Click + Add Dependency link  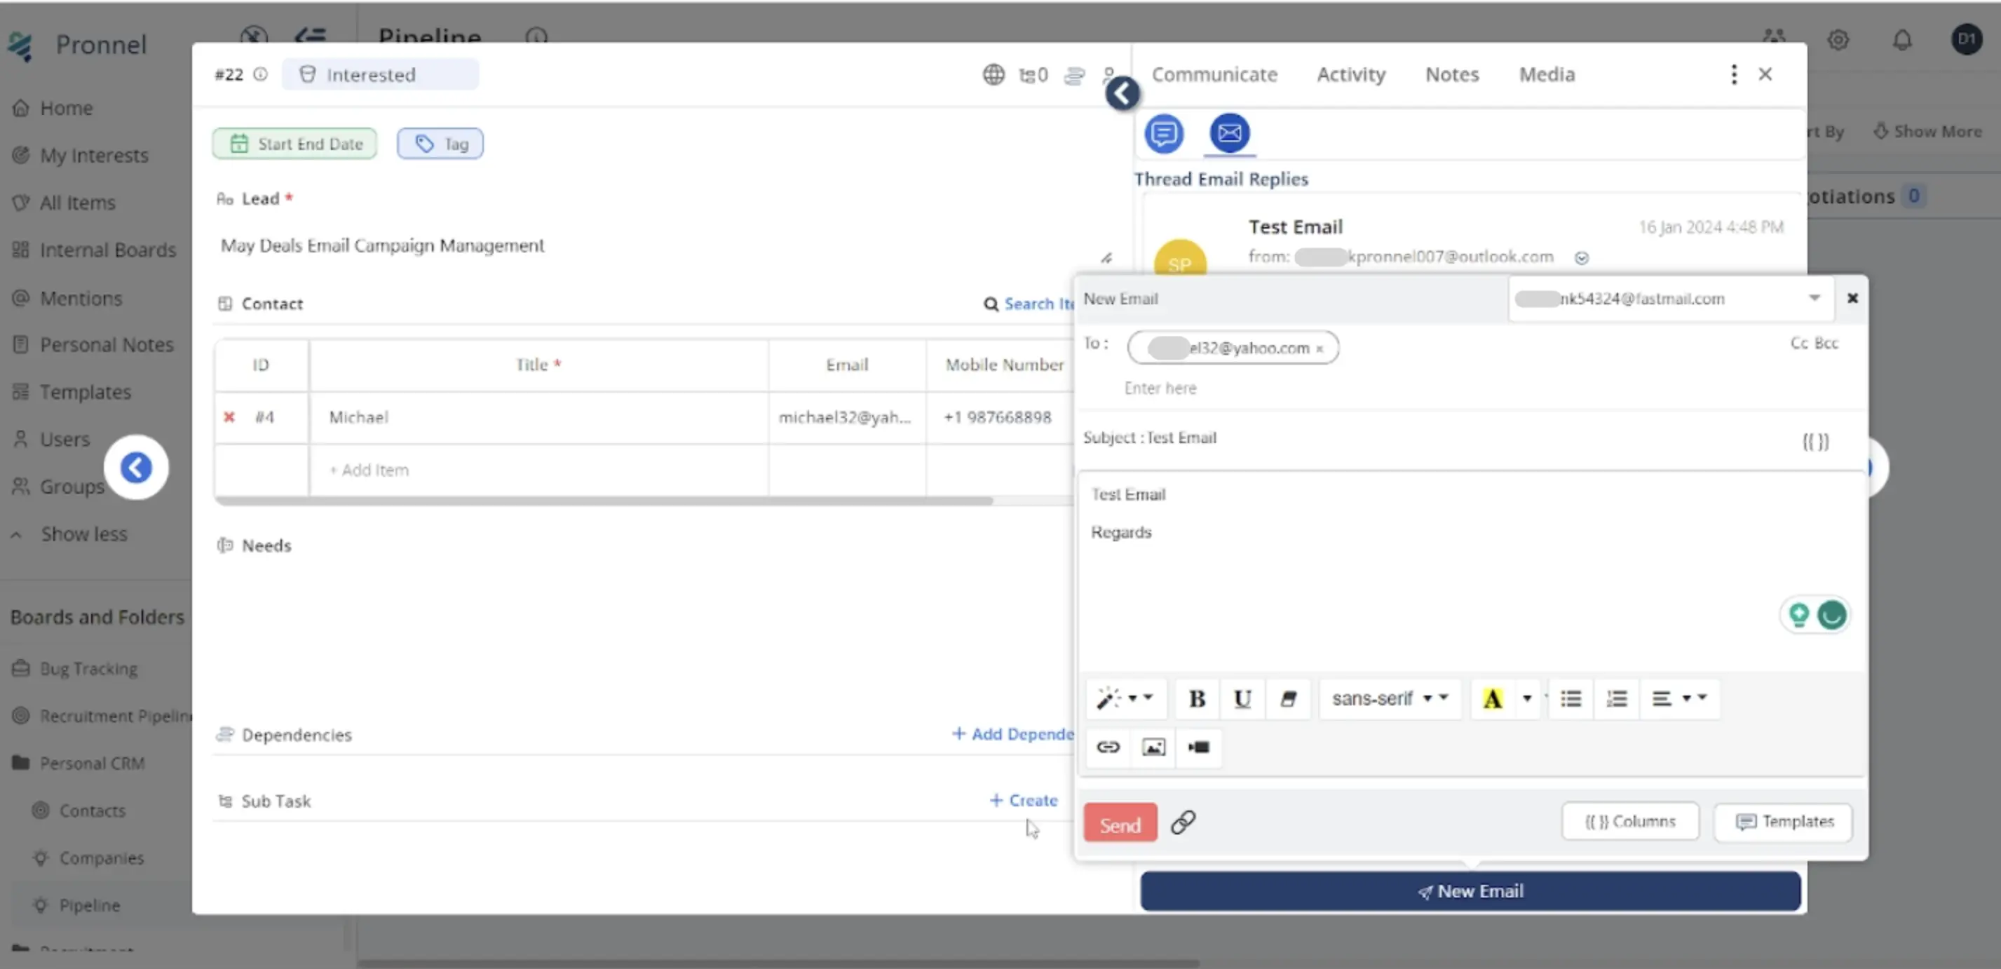tap(1013, 734)
